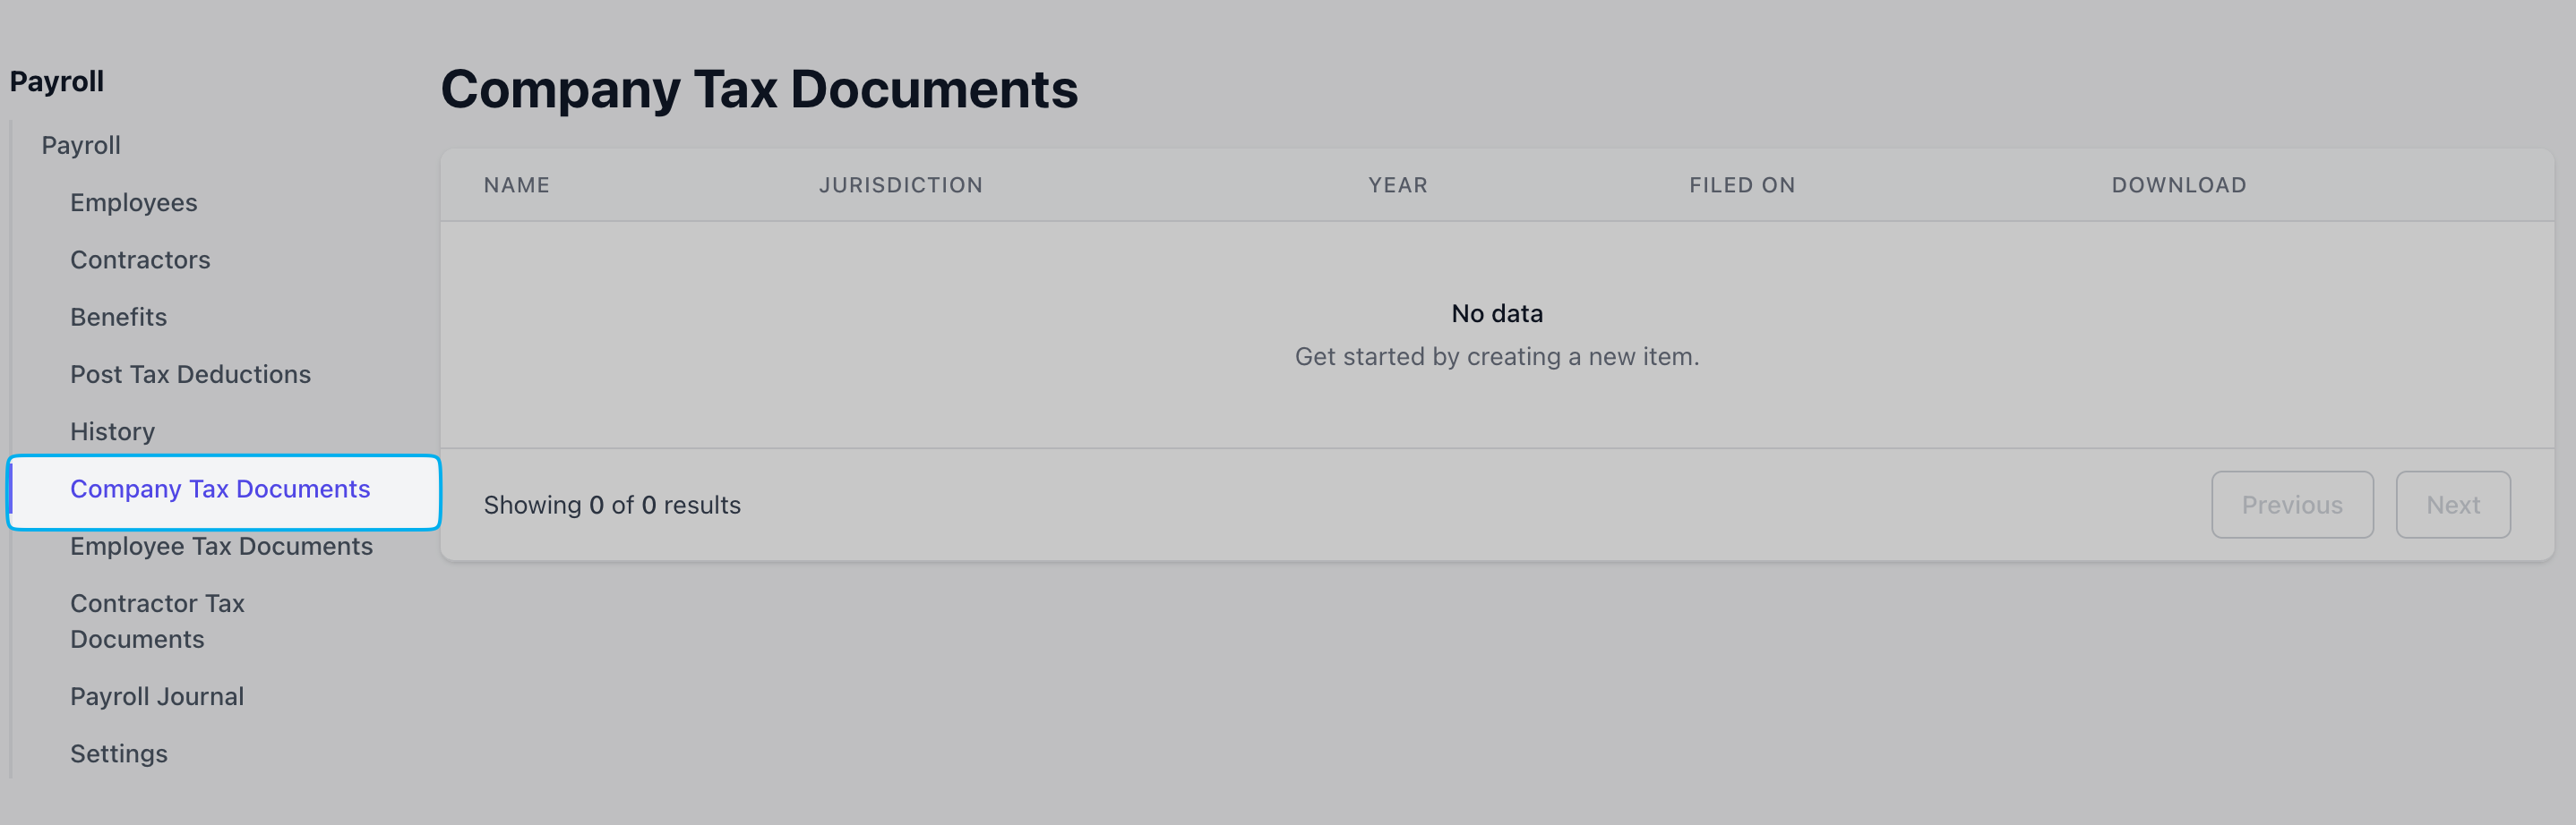Click the bold Payroll section heading
Screen dimensions: 2576x825
57,82
